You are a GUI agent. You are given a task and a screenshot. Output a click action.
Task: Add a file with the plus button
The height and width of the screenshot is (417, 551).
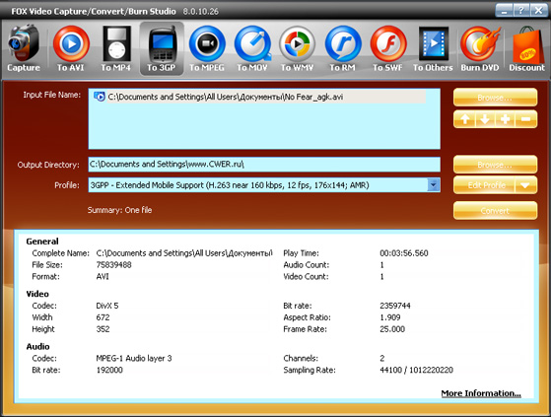(x=506, y=119)
